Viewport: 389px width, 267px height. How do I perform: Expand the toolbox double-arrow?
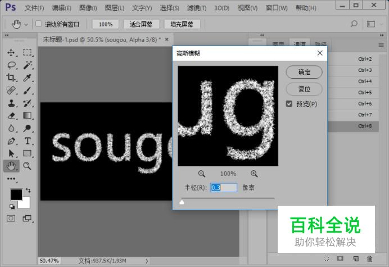pyautogui.click(x=7, y=35)
